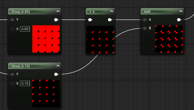Click the red preview thumbnail of Step(,0.85)
This screenshot has width=194, height=110.
pos(46,39)
